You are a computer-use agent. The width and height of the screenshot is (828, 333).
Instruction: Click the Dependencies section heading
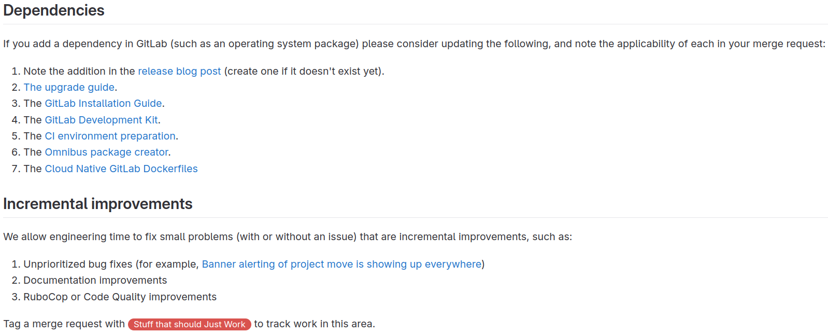click(x=54, y=10)
